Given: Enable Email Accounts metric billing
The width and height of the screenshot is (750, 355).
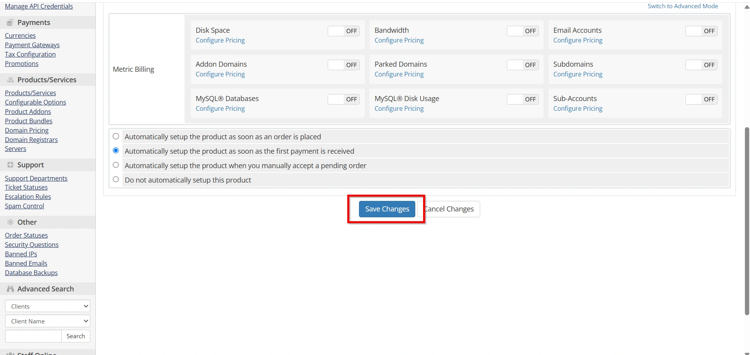Looking at the screenshot, I should point(702,31).
